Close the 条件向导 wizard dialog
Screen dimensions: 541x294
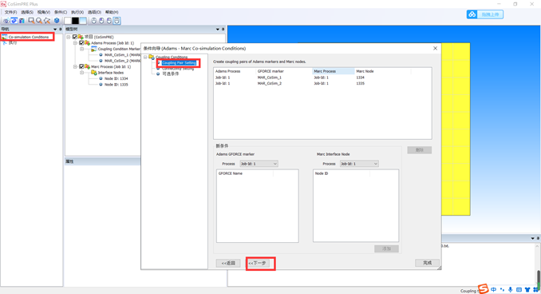435,49
